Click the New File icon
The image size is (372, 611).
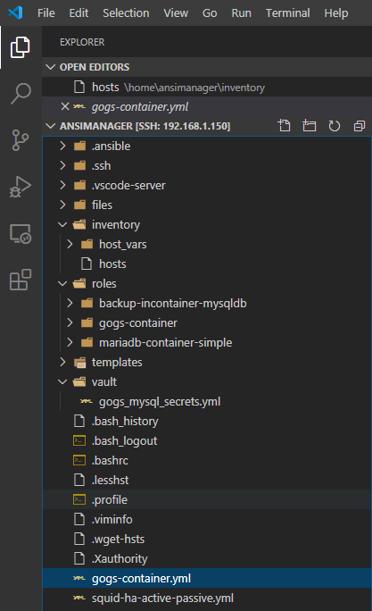[284, 126]
